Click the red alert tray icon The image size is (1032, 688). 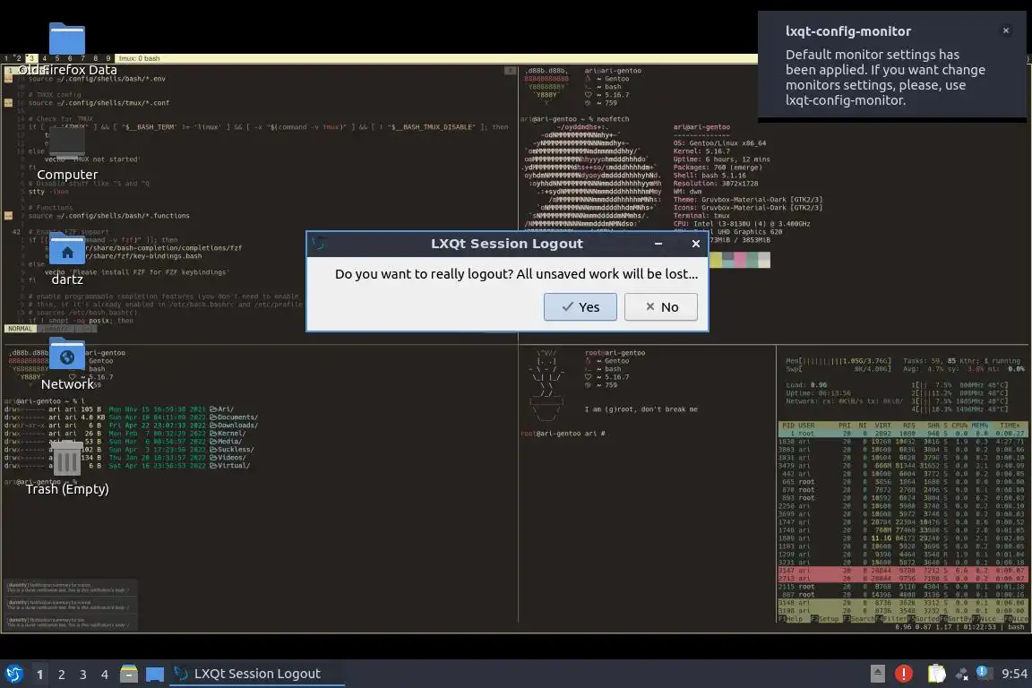click(x=904, y=674)
